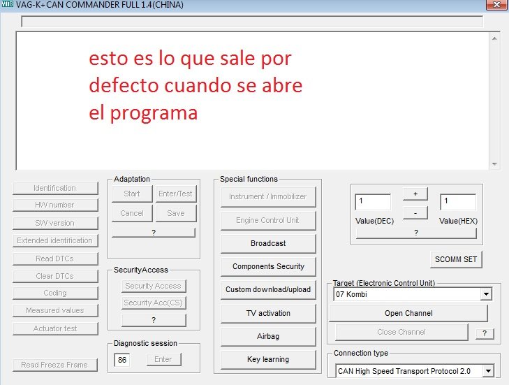
Task: Click the Coding button
Action: coord(55,293)
